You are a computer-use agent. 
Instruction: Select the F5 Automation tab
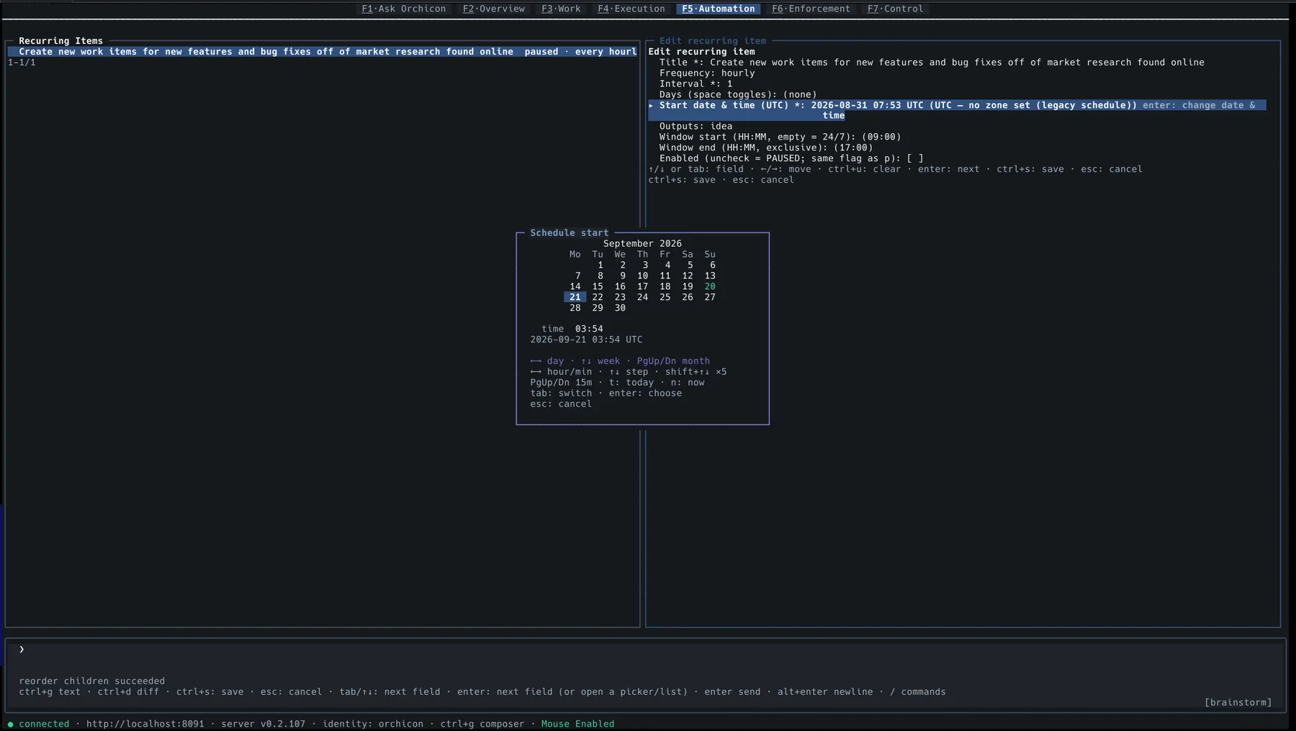pyautogui.click(x=718, y=9)
